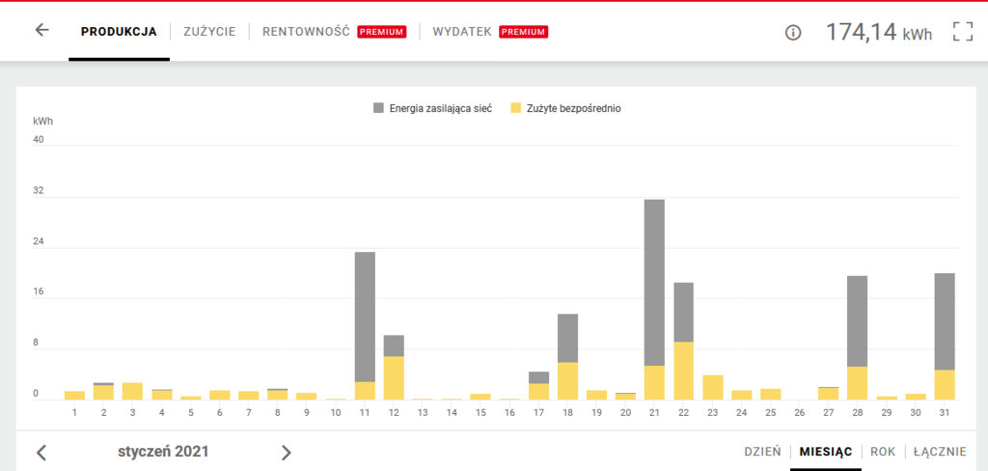This screenshot has width=988, height=471.
Task: Click the tallest bar for day 21
Action: click(x=654, y=299)
